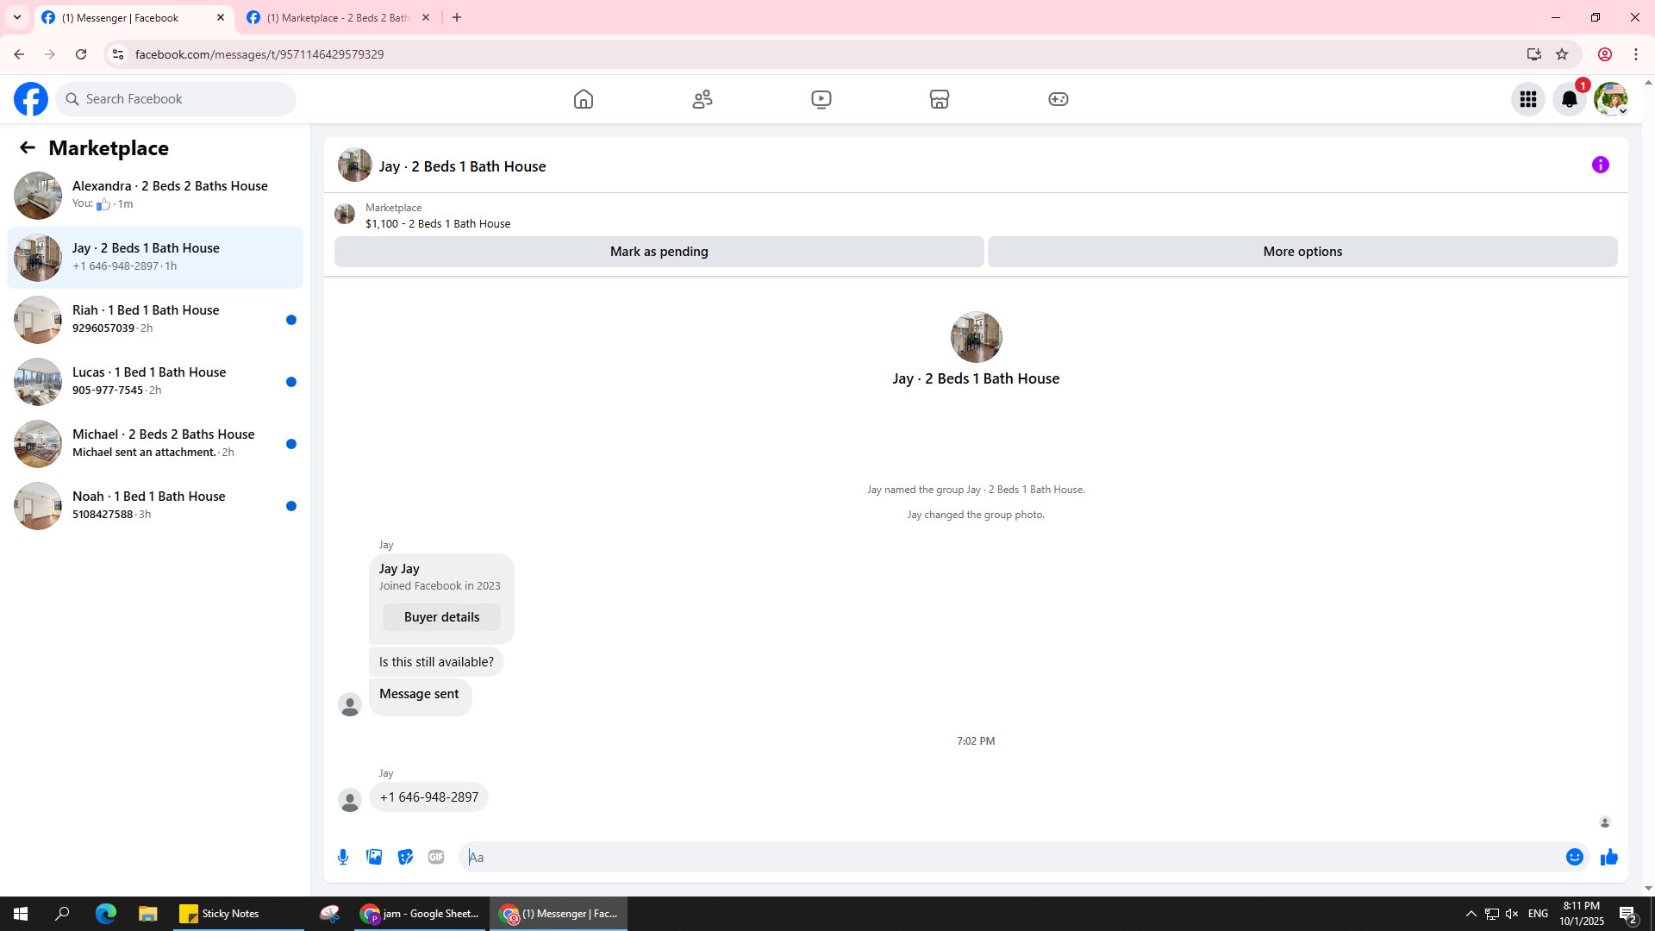Focus the Aa message input field
The width and height of the screenshot is (1655, 931).
pyautogui.click(x=1012, y=857)
